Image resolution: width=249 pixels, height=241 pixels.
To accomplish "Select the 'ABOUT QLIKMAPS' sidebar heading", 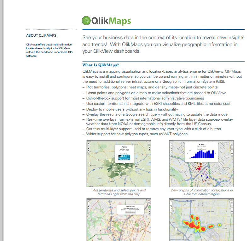I will (x=41, y=35).
